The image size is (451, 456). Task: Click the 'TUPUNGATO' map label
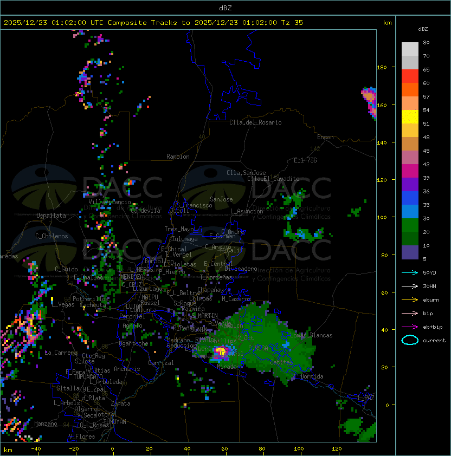click(88, 376)
